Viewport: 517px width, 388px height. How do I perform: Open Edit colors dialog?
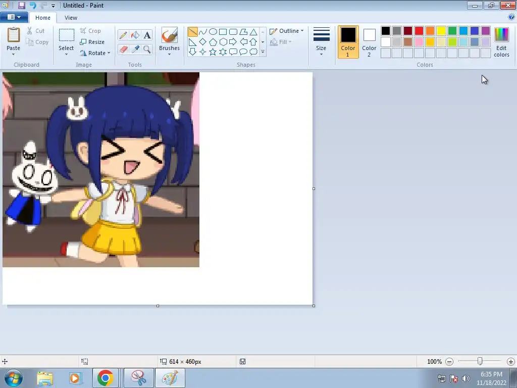501,42
